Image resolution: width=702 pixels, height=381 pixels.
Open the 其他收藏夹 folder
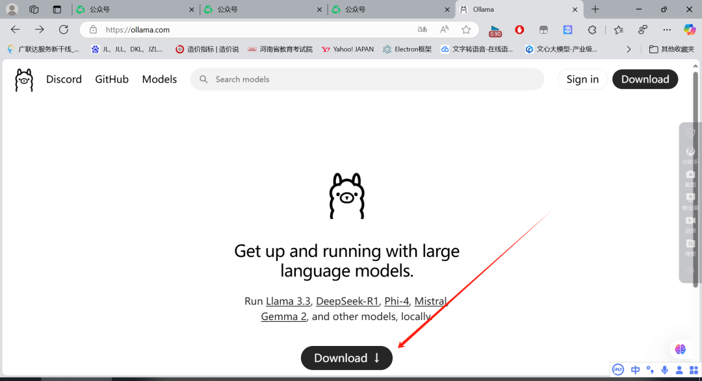pyautogui.click(x=671, y=49)
